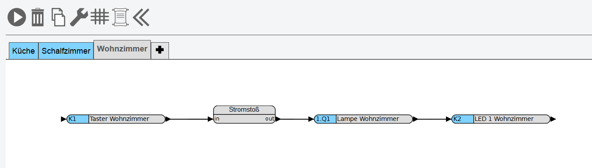Screen dimensions: 592x168
Task: Click the output arrow after LED 1 Wohnzimmer
Action: pyautogui.click(x=553, y=119)
